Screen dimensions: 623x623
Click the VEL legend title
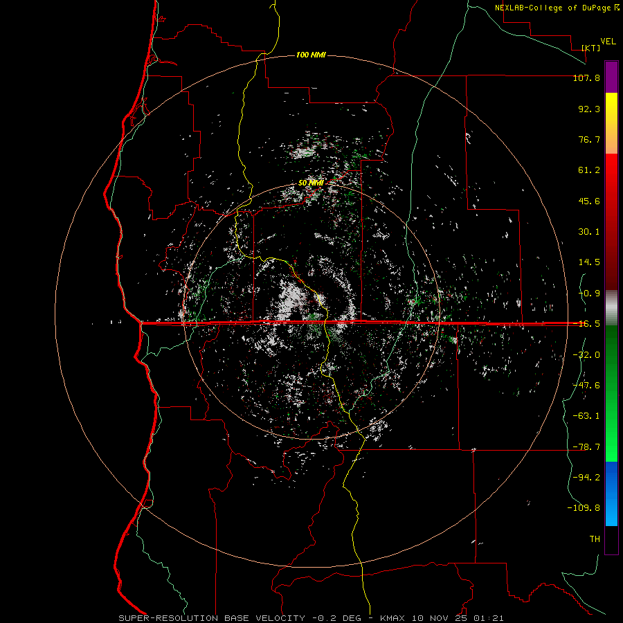(608, 42)
